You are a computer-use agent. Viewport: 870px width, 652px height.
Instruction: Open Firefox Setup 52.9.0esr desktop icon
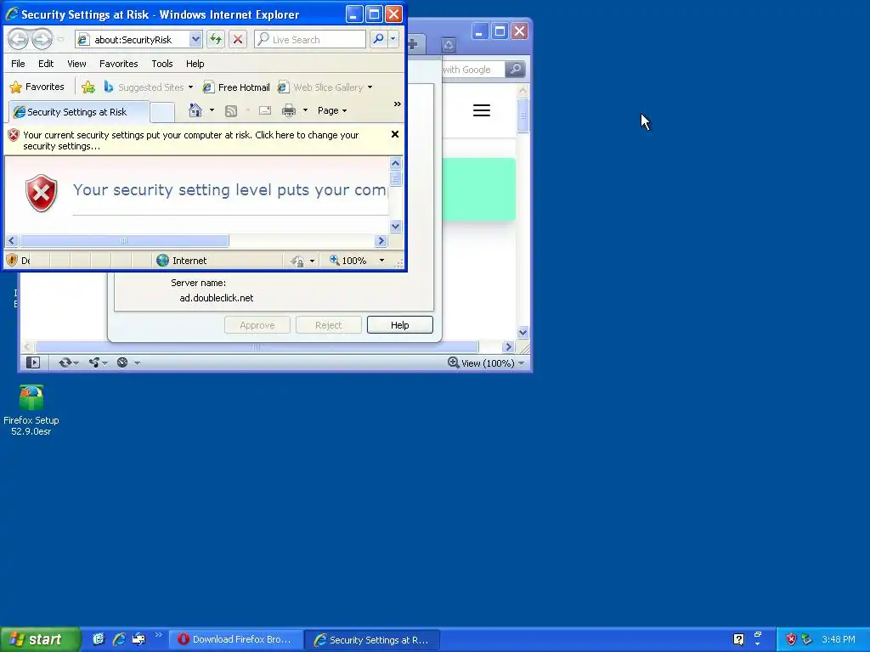pos(31,410)
